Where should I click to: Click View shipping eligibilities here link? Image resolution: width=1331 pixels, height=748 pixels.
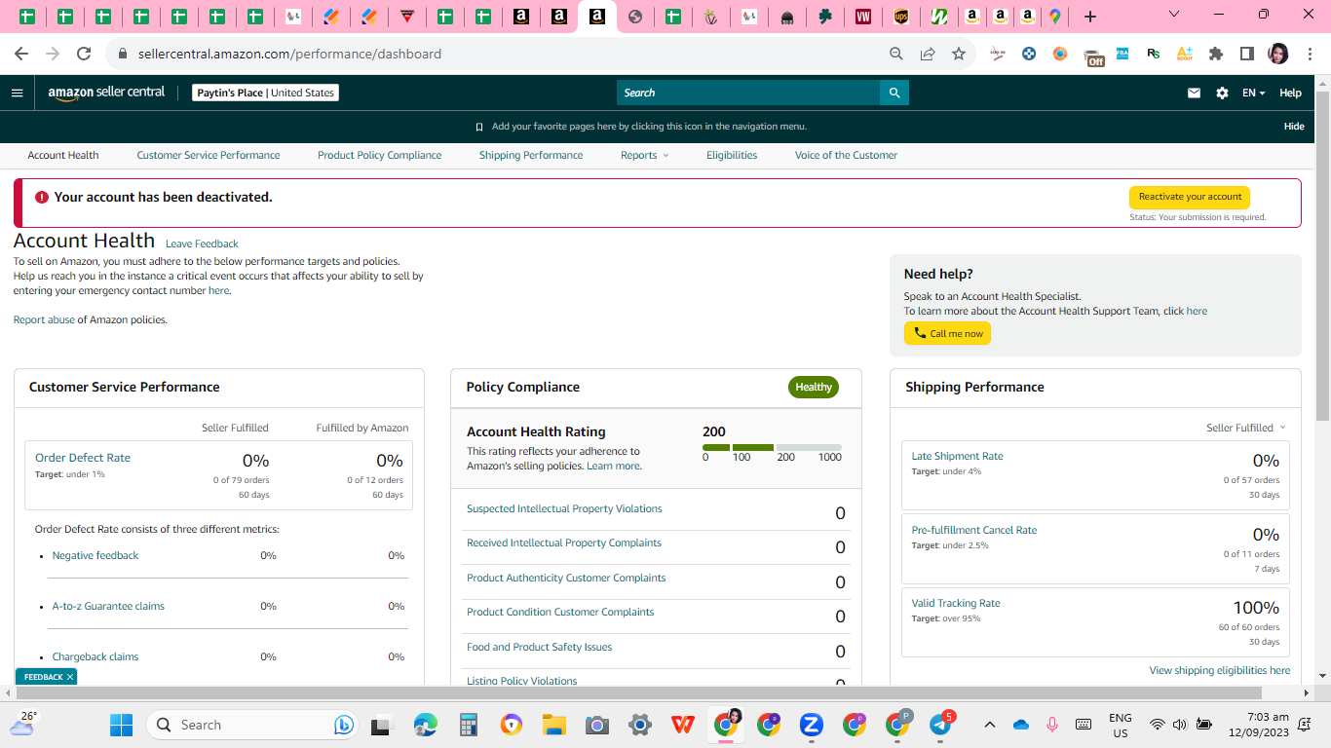[x=1220, y=670]
